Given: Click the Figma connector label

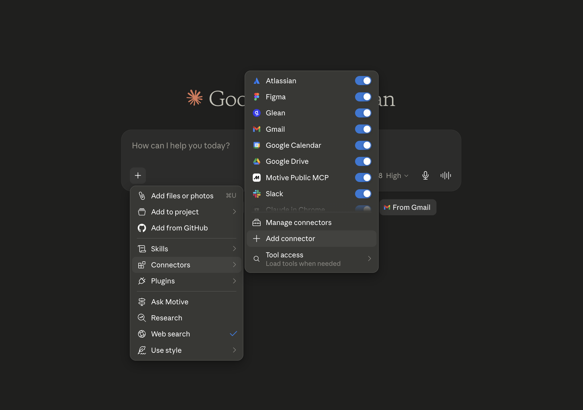Looking at the screenshot, I should coord(275,97).
